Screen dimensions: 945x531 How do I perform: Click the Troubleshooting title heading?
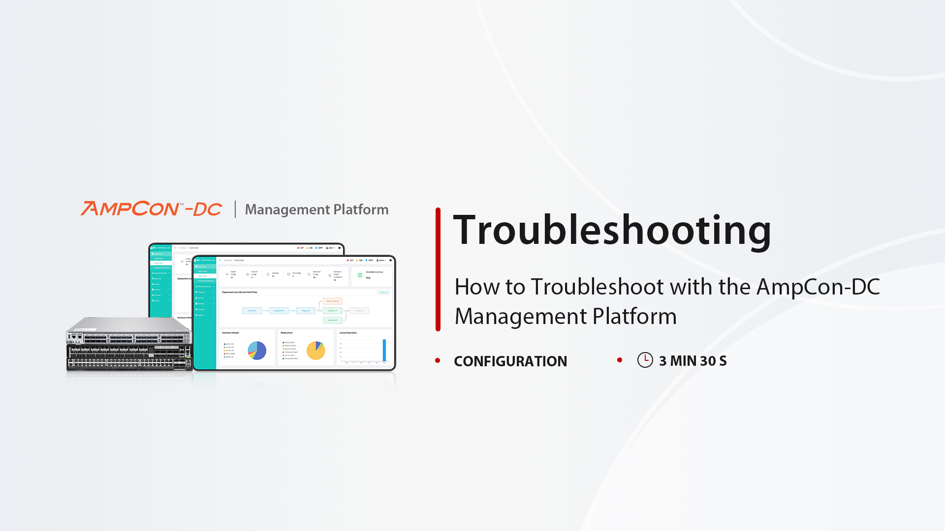pyautogui.click(x=612, y=230)
